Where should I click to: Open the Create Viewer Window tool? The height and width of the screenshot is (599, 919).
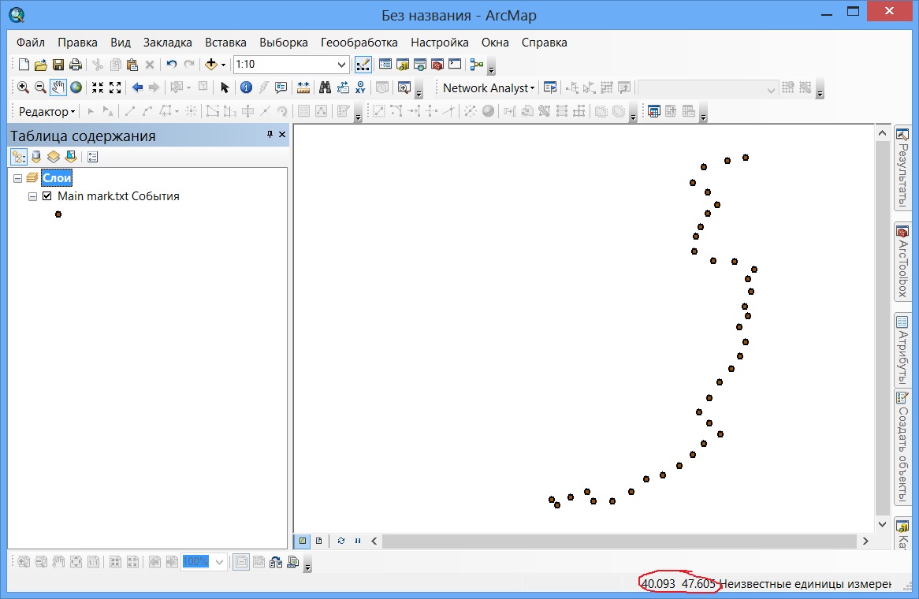404,87
